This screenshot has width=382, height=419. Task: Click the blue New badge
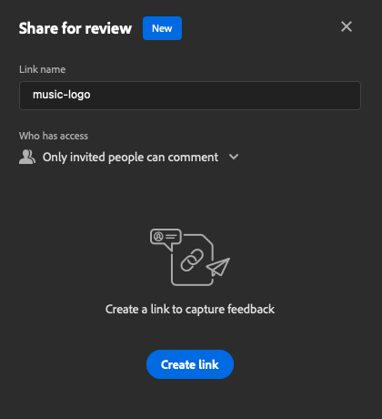coord(162,28)
